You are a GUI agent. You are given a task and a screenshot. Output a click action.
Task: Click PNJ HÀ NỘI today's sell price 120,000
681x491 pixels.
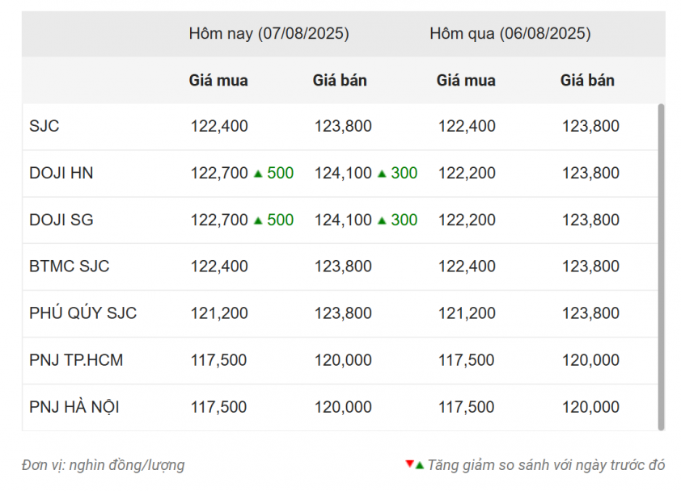343,407
